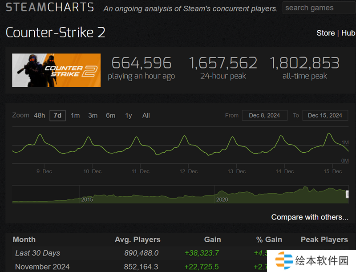The height and width of the screenshot is (272, 356).
Task: Click Compare with others link
Action: click(x=310, y=217)
